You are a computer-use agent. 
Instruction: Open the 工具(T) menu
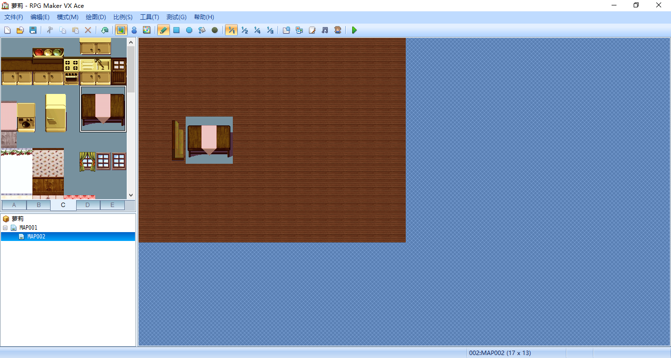149,17
